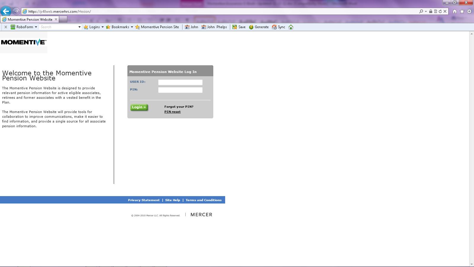Screen dimensions: 474x267
Task: Click the green Login button
Action: [x=139, y=107]
